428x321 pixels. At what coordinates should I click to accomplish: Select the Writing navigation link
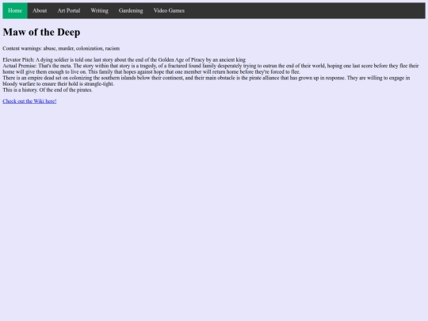99,10
